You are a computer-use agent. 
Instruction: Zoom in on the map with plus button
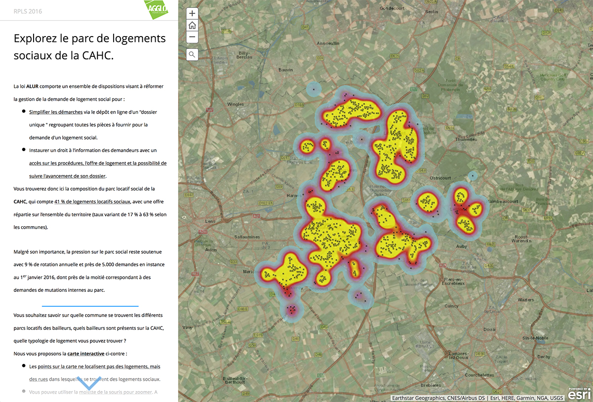192,14
